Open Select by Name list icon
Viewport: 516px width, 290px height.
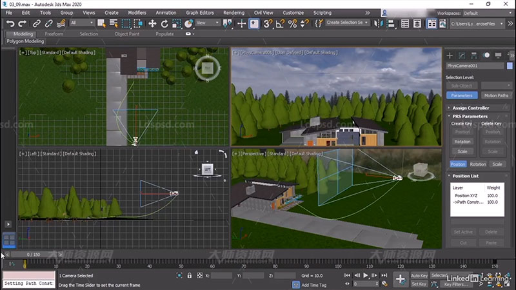coord(114,23)
